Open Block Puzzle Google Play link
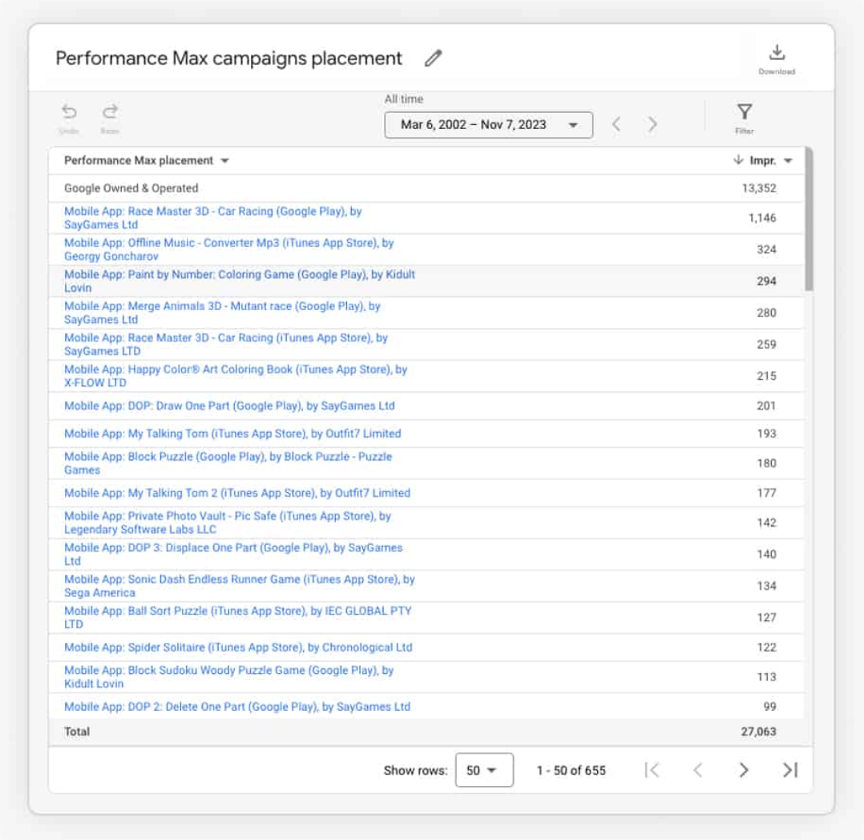The image size is (864, 840). [228, 463]
